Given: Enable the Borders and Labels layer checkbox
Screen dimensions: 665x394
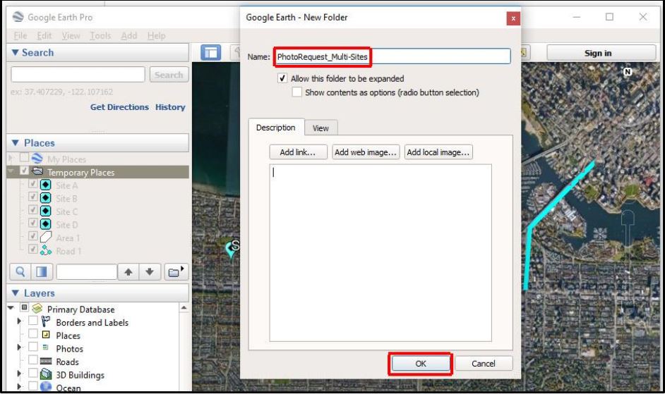Looking at the screenshot, I should coord(32,321).
